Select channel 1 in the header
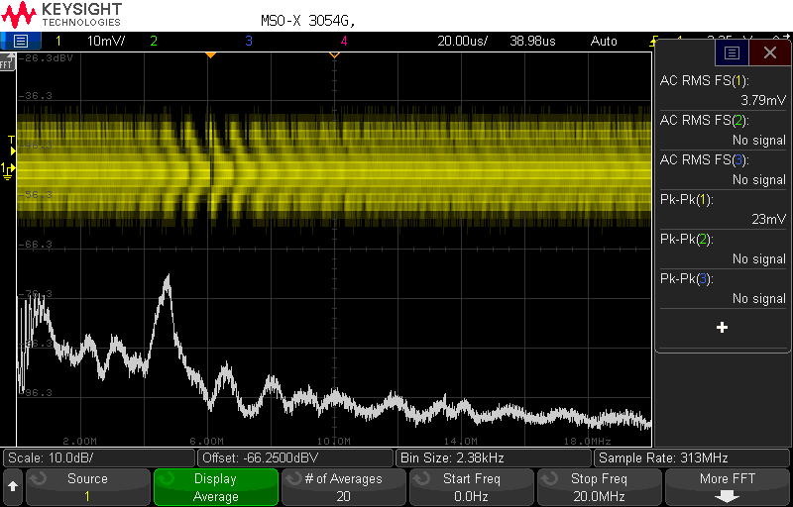The height and width of the screenshot is (507, 793). point(58,41)
